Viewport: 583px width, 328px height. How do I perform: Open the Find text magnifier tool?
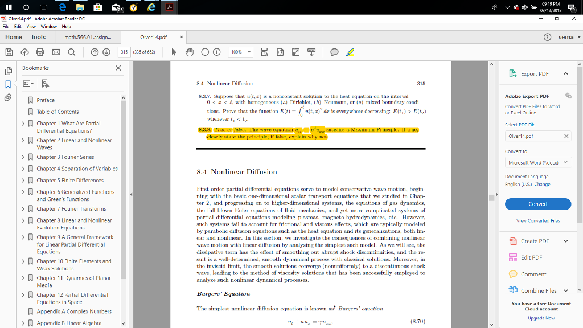point(71,52)
